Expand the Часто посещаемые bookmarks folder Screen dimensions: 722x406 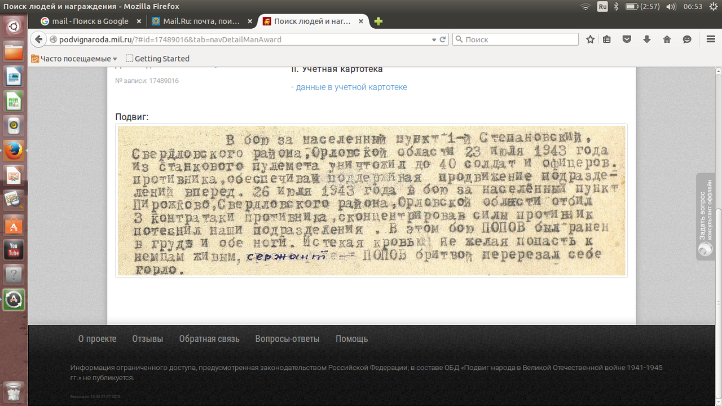[74, 59]
